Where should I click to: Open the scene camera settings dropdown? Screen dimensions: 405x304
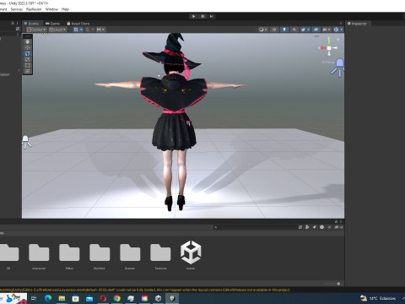(x=327, y=30)
